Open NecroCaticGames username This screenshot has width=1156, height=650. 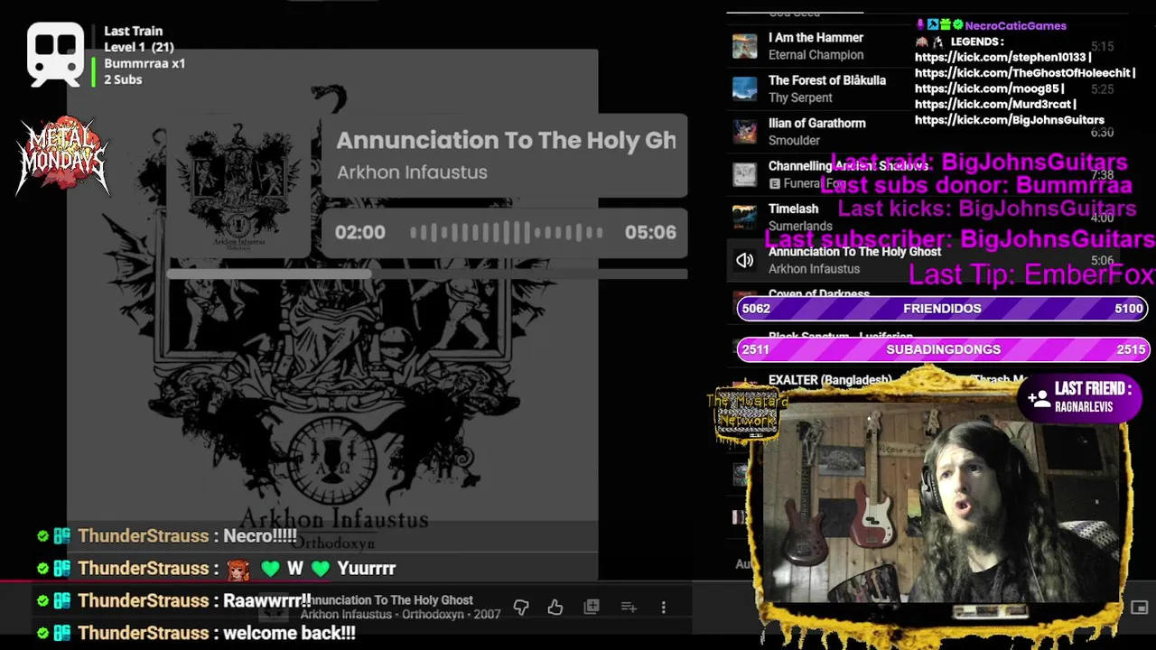pyautogui.click(x=1015, y=26)
